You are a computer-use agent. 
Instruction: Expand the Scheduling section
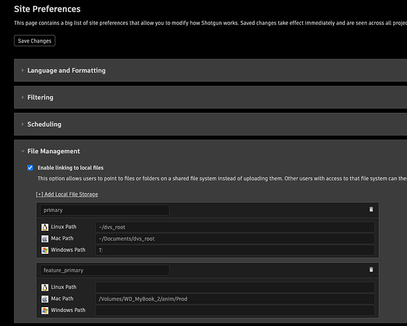click(x=44, y=124)
